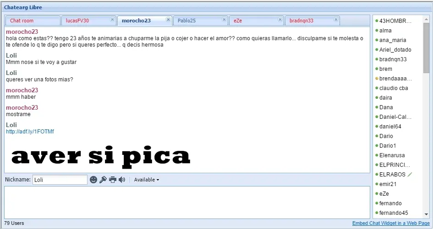Viewport: 433px width, 229px height.
Task: Select user ana_maria in list
Action: click(393, 40)
